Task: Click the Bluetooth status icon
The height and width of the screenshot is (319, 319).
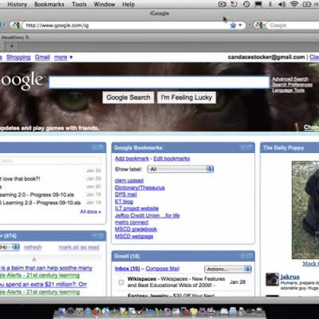Action: pos(270,4)
